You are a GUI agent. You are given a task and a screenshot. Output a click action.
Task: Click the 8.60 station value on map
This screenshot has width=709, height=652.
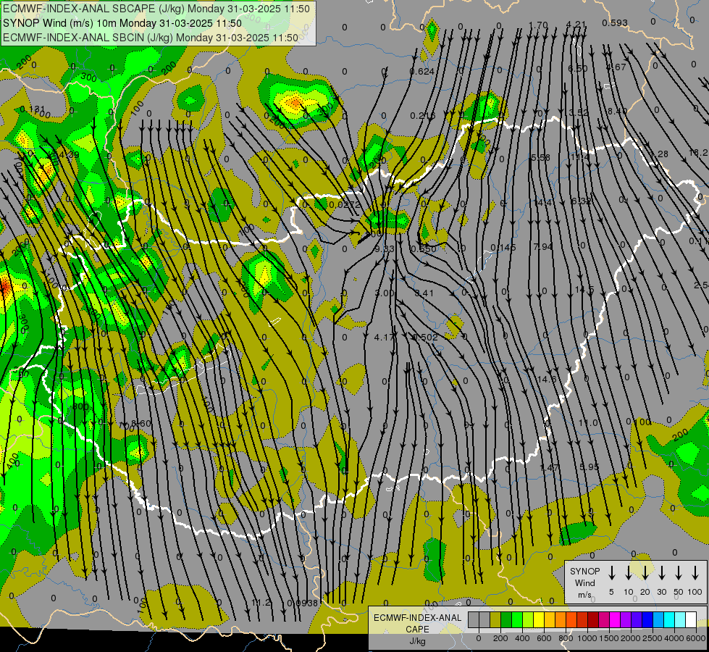pos(140,424)
